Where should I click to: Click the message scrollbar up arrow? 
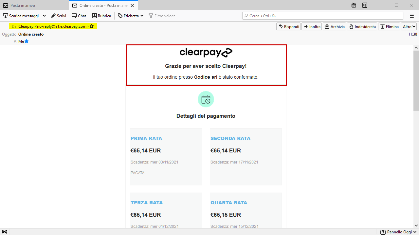point(416,48)
